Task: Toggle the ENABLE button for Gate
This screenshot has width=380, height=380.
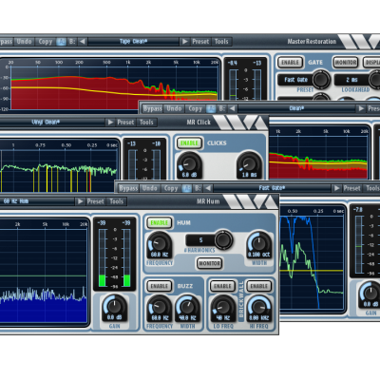Action: (x=290, y=63)
